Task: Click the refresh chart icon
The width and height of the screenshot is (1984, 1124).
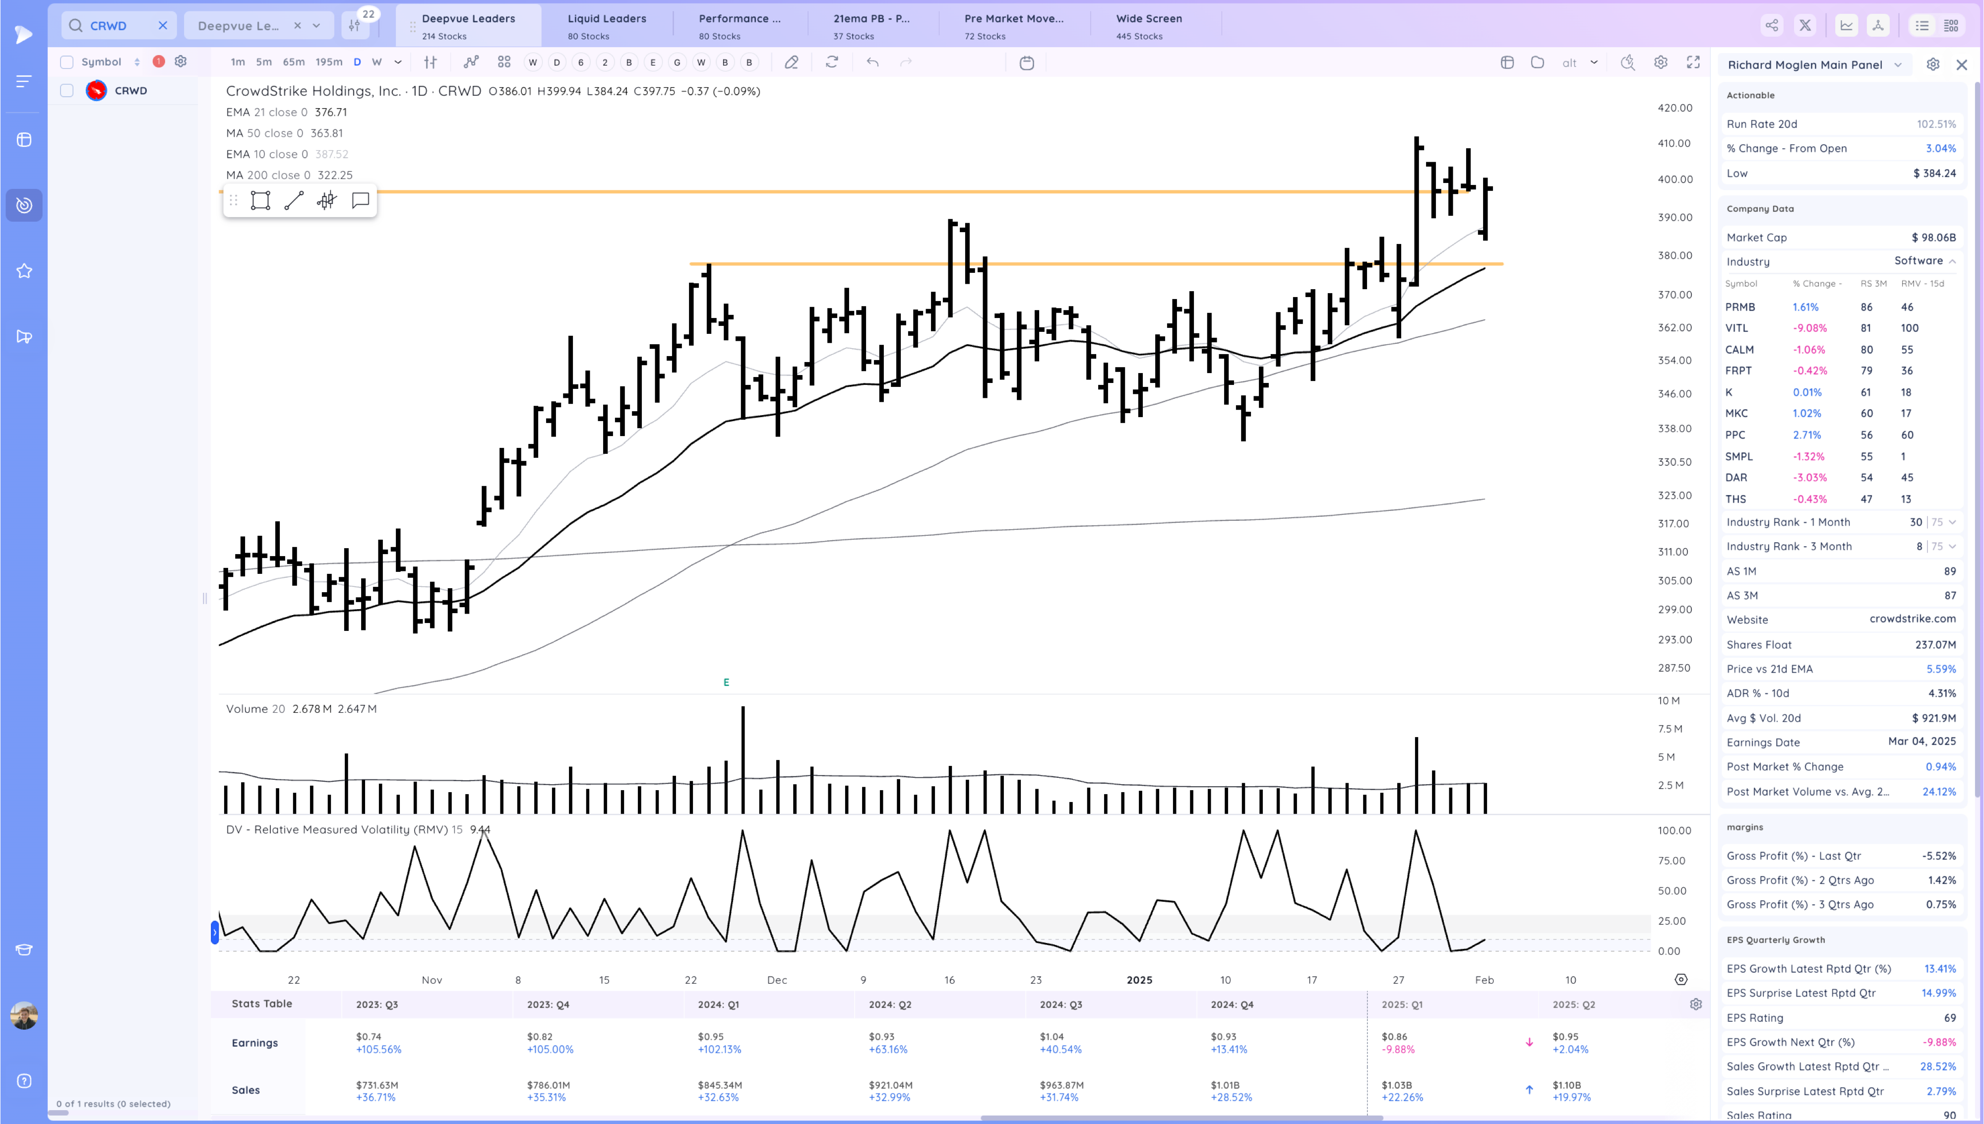Action: click(832, 62)
